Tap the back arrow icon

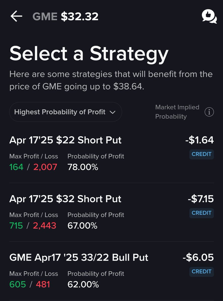tap(16, 16)
